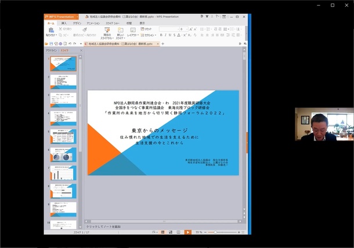Image resolution: width=354 pixels, height=248 pixels.
Task: Switch to slide sorter view icon
Action: click(171, 232)
